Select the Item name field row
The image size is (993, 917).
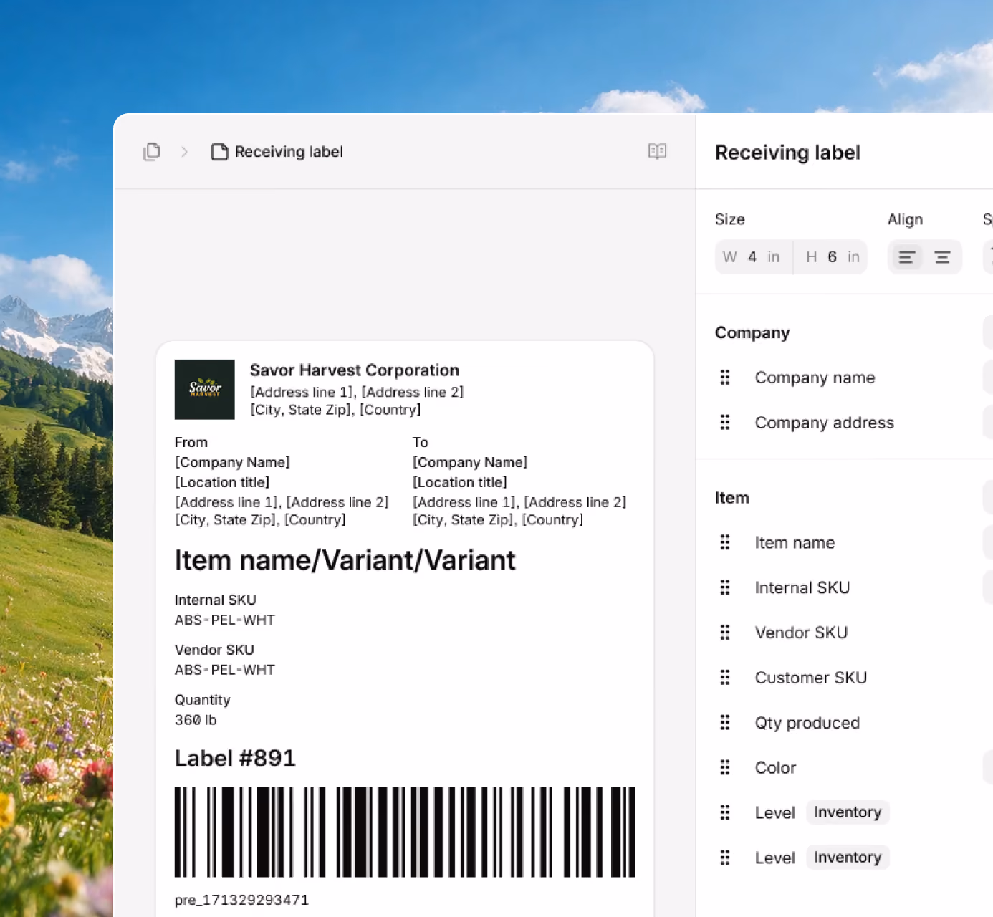(854, 543)
